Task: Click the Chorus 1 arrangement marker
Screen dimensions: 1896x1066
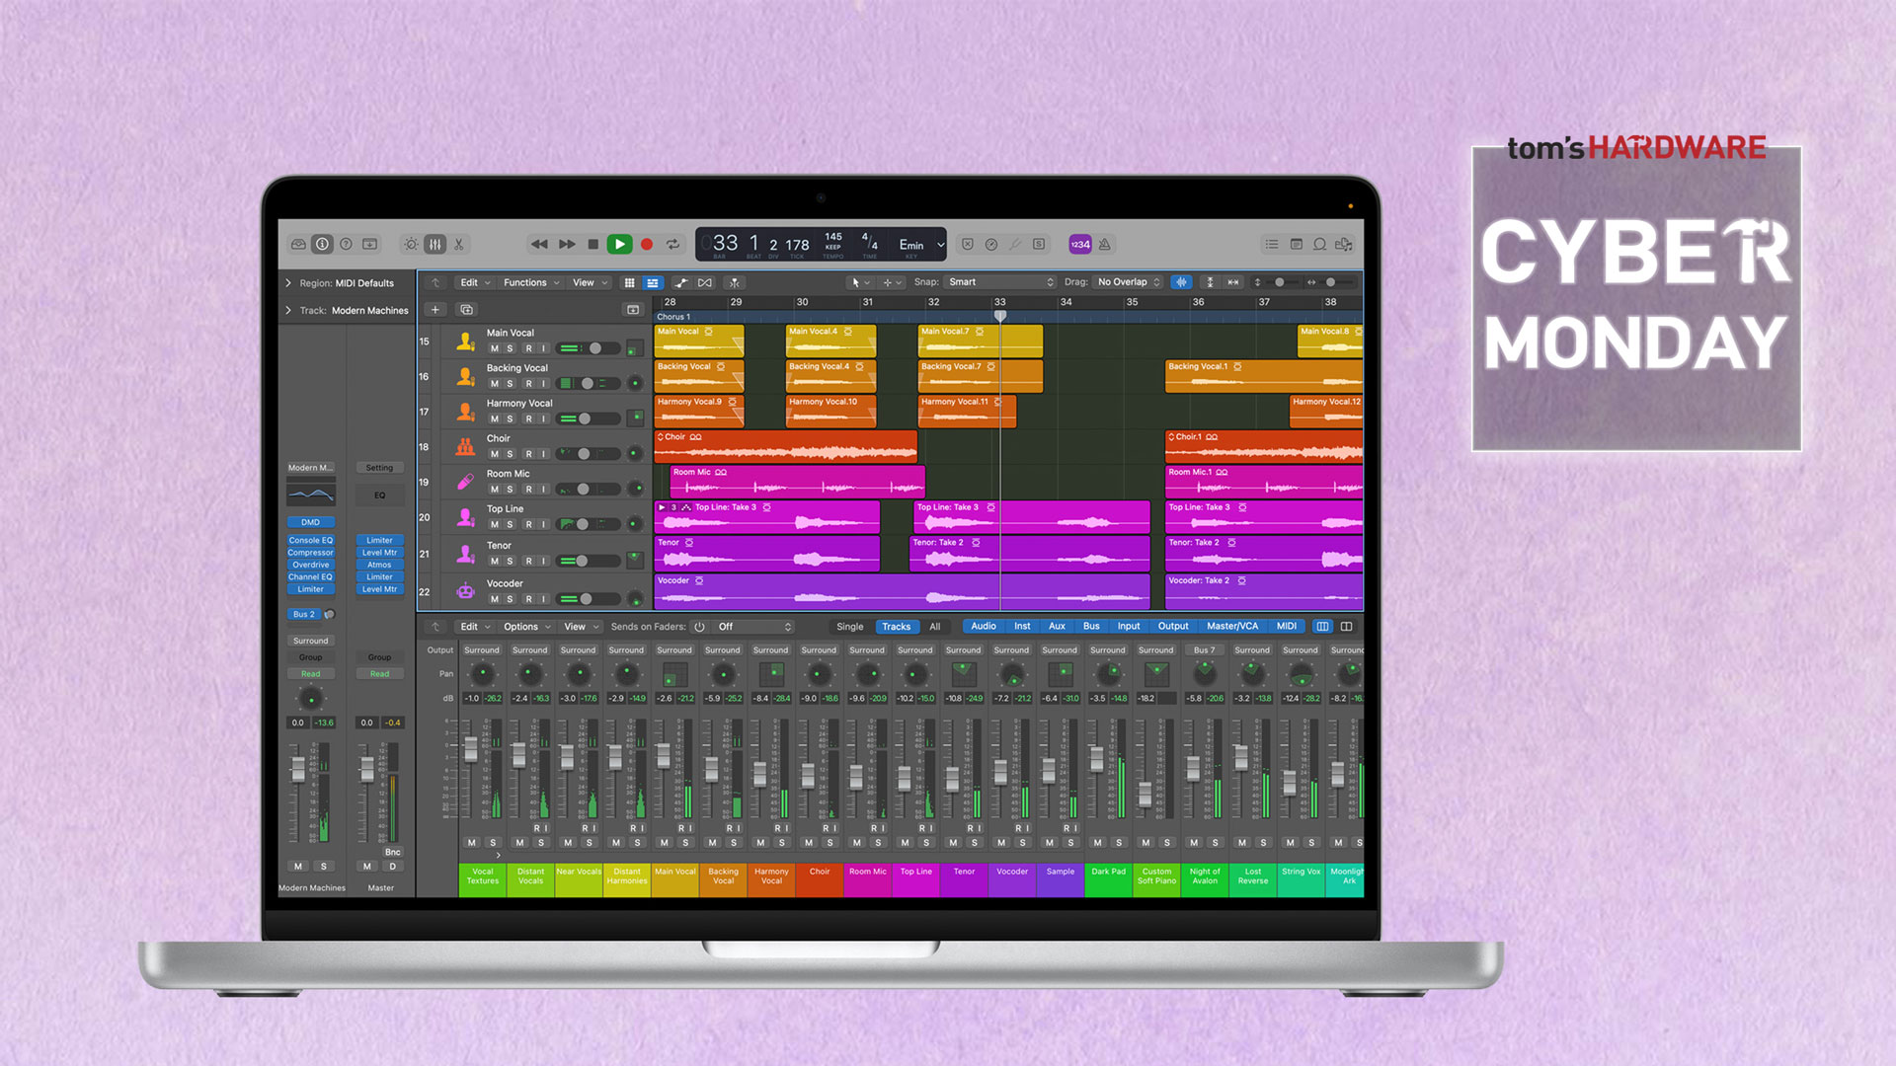Action: (673, 316)
